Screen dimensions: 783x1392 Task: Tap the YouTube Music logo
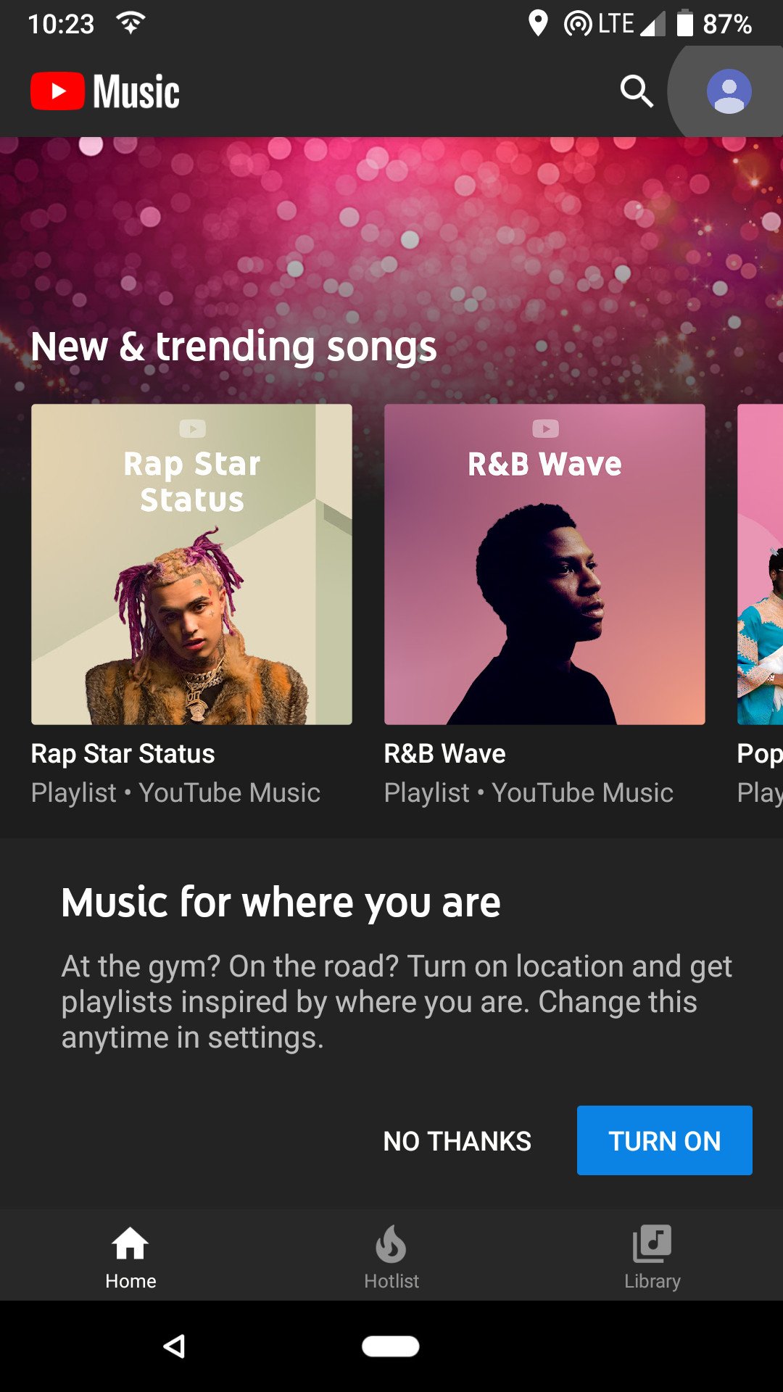click(105, 91)
